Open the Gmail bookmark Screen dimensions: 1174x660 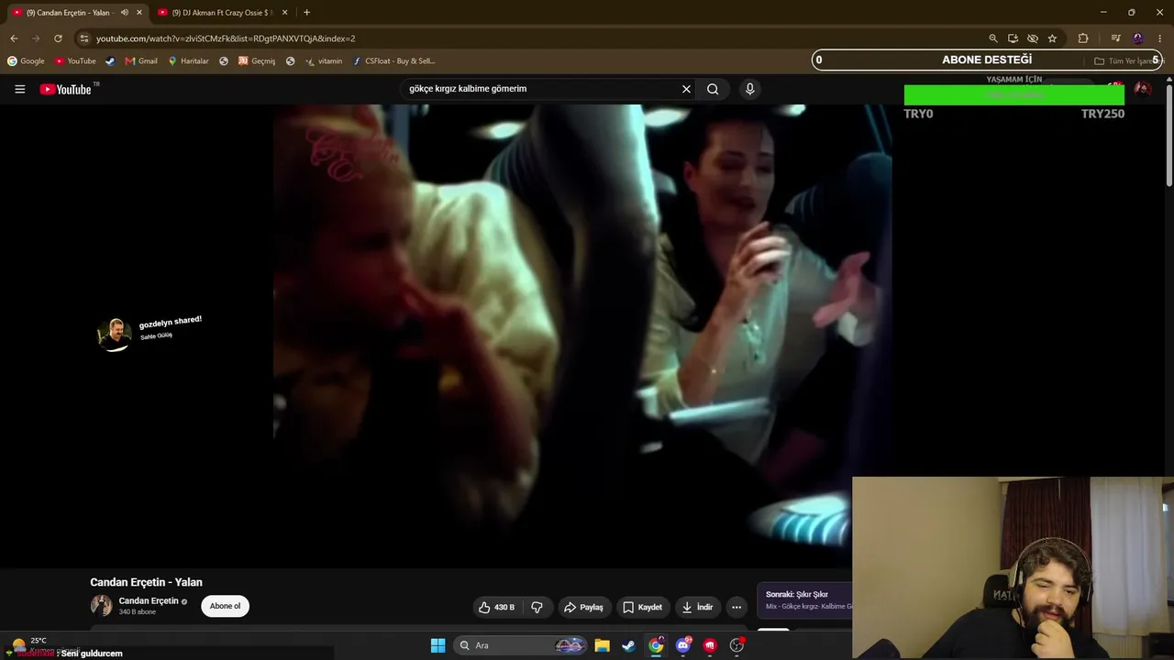coord(141,61)
